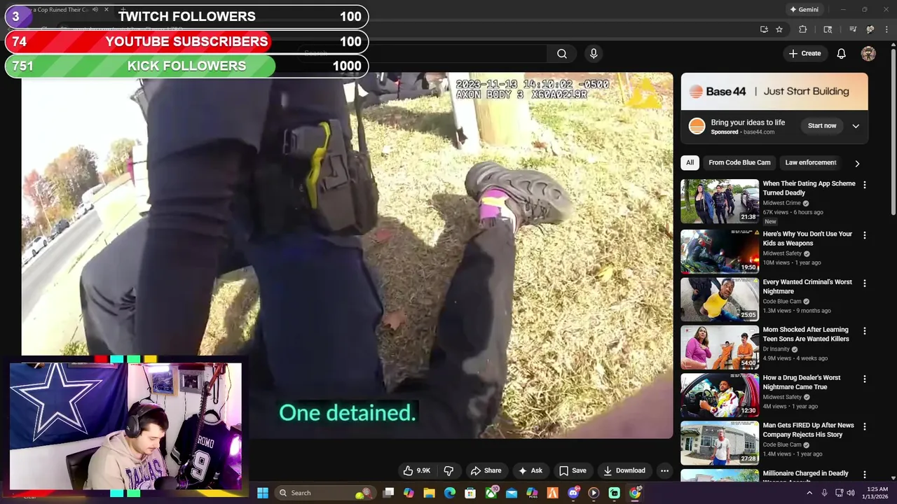Click the YouTube search magnifier button
Image resolution: width=897 pixels, height=504 pixels.
[x=561, y=54]
